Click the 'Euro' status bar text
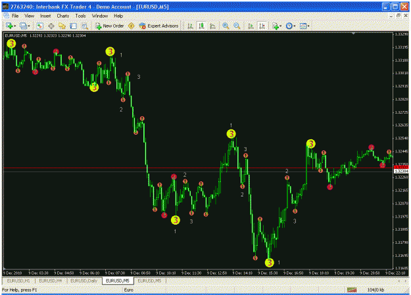 click(129, 290)
